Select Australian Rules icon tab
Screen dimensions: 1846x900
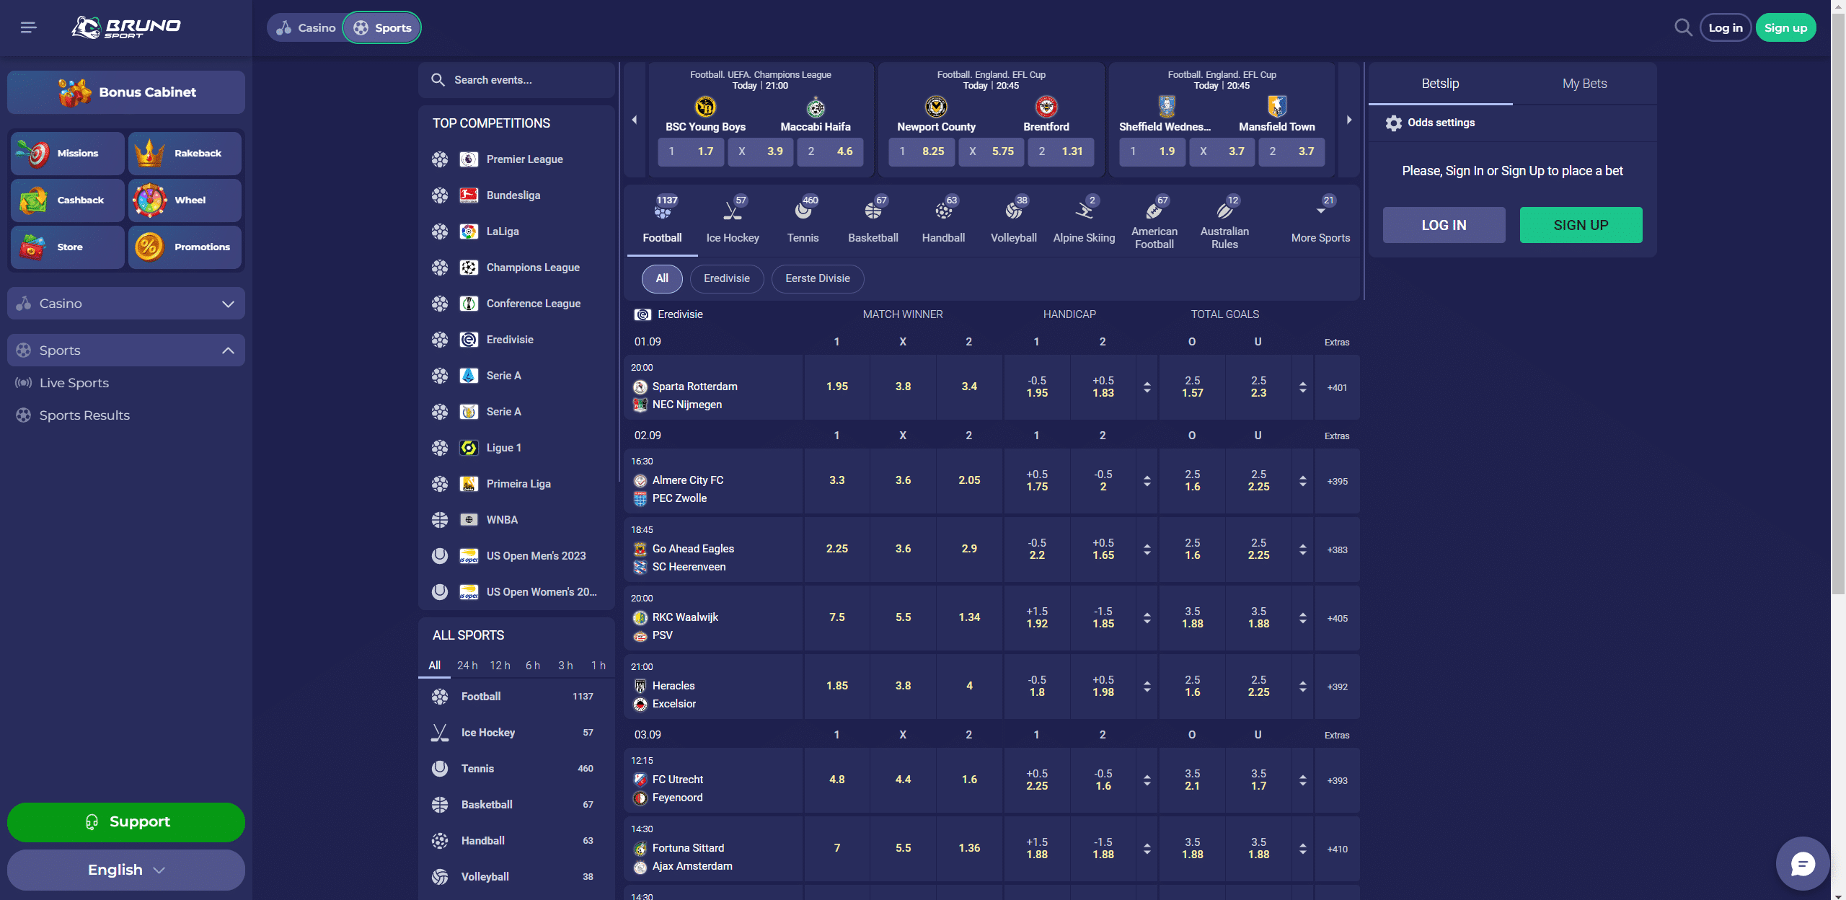1224,220
